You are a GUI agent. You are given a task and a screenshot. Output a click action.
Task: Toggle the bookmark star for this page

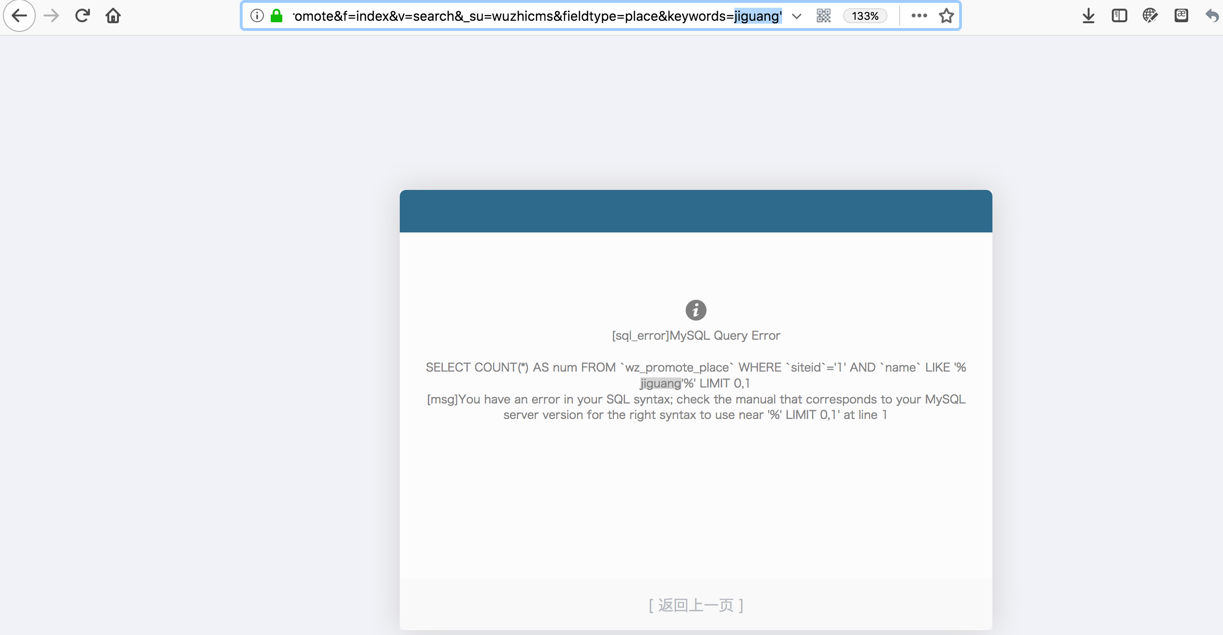[x=946, y=15]
